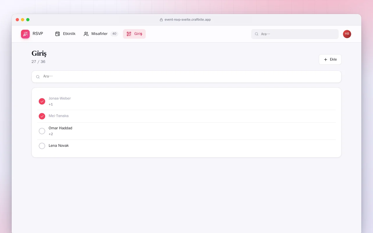The width and height of the screenshot is (373, 233).
Task: Click the magnifier icon in guest list search
Action: coord(38,77)
